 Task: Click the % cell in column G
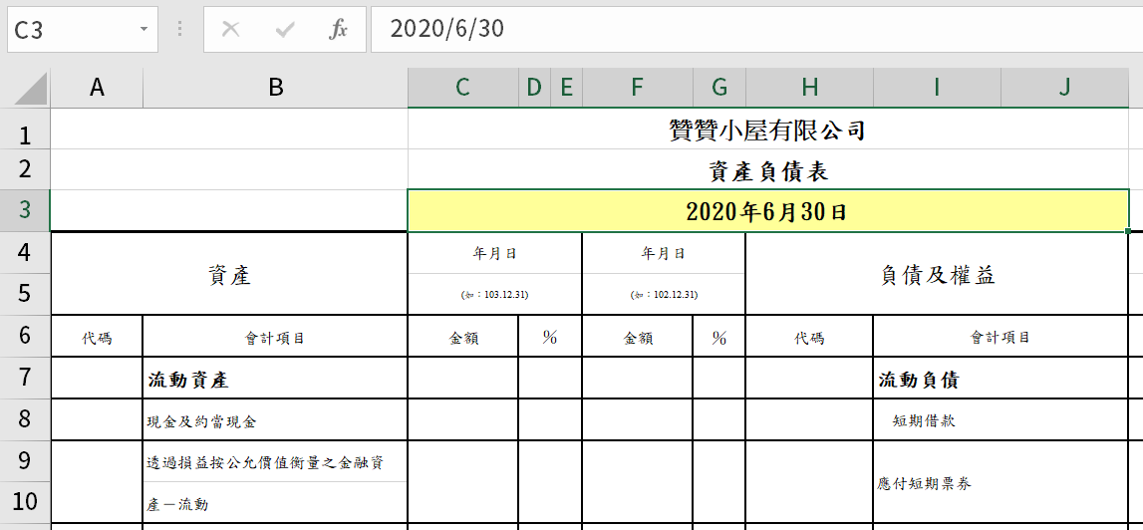(719, 337)
